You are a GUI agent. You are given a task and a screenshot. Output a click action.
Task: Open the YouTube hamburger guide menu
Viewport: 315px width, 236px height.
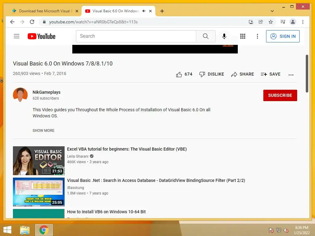click(17, 36)
